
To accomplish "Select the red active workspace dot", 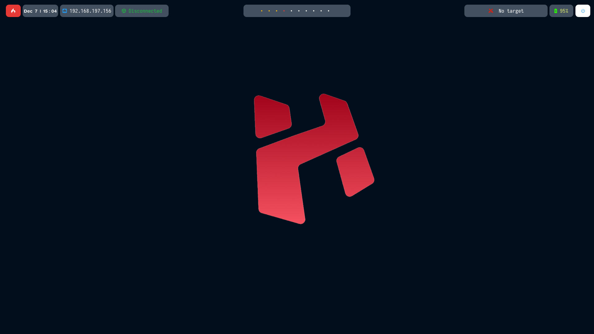I will [x=284, y=11].
